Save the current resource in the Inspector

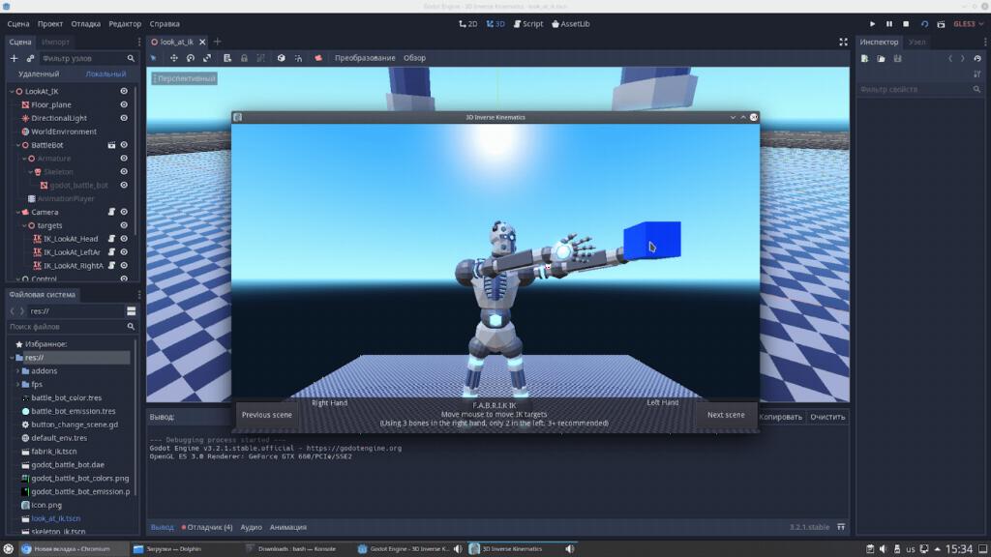pyautogui.click(x=897, y=59)
